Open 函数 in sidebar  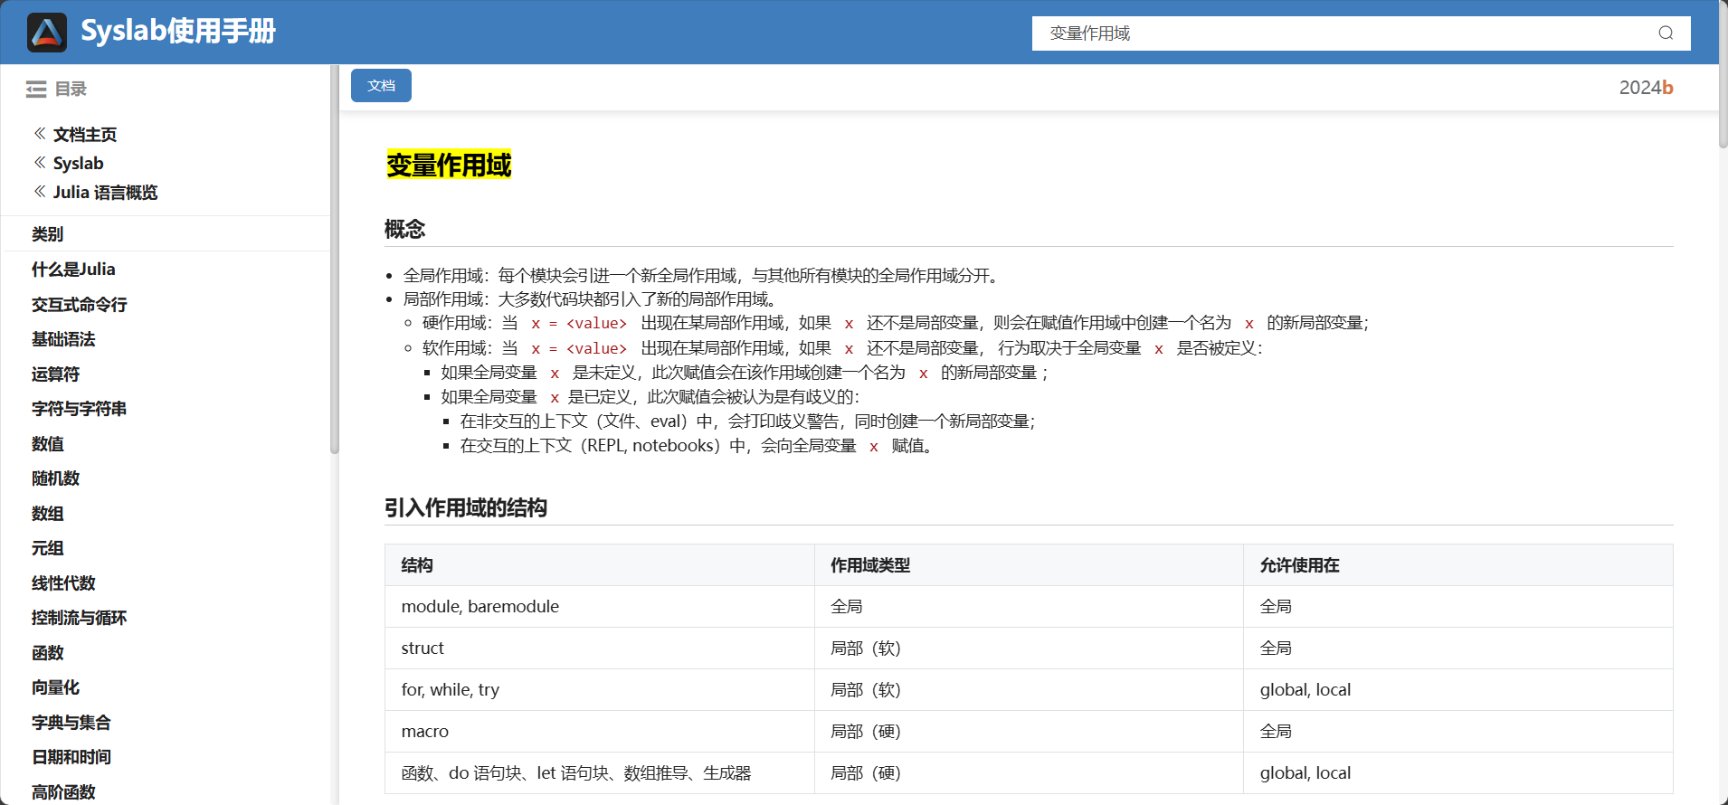(48, 653)
